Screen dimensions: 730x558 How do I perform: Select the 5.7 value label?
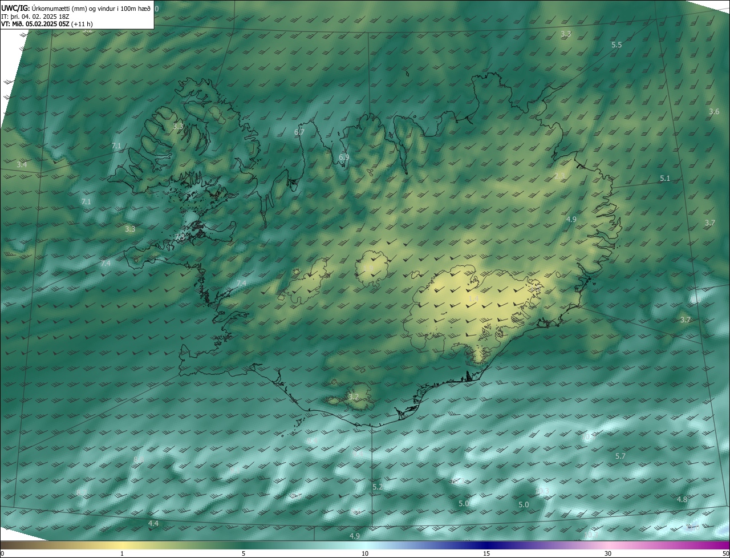coord(620,456)
